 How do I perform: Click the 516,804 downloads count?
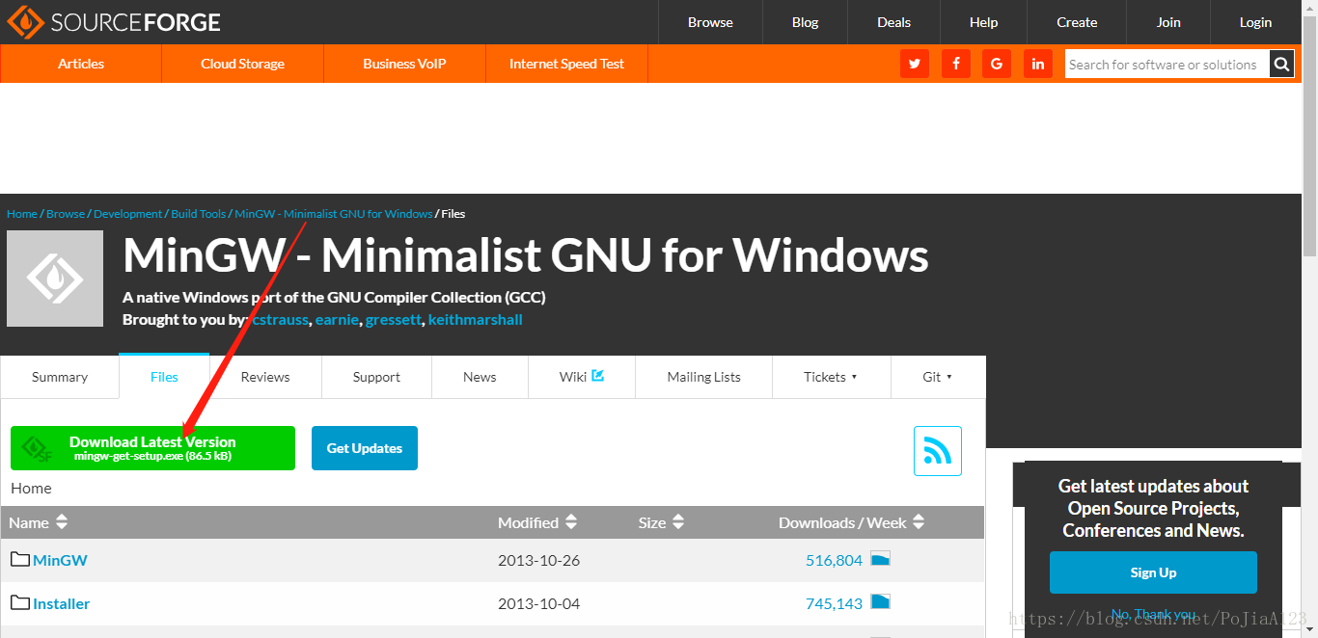point(834,560)
